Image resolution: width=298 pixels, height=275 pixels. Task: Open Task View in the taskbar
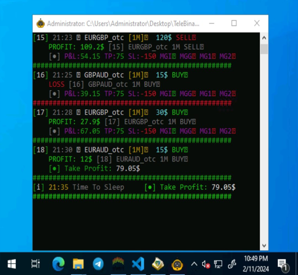coord(35,264)
